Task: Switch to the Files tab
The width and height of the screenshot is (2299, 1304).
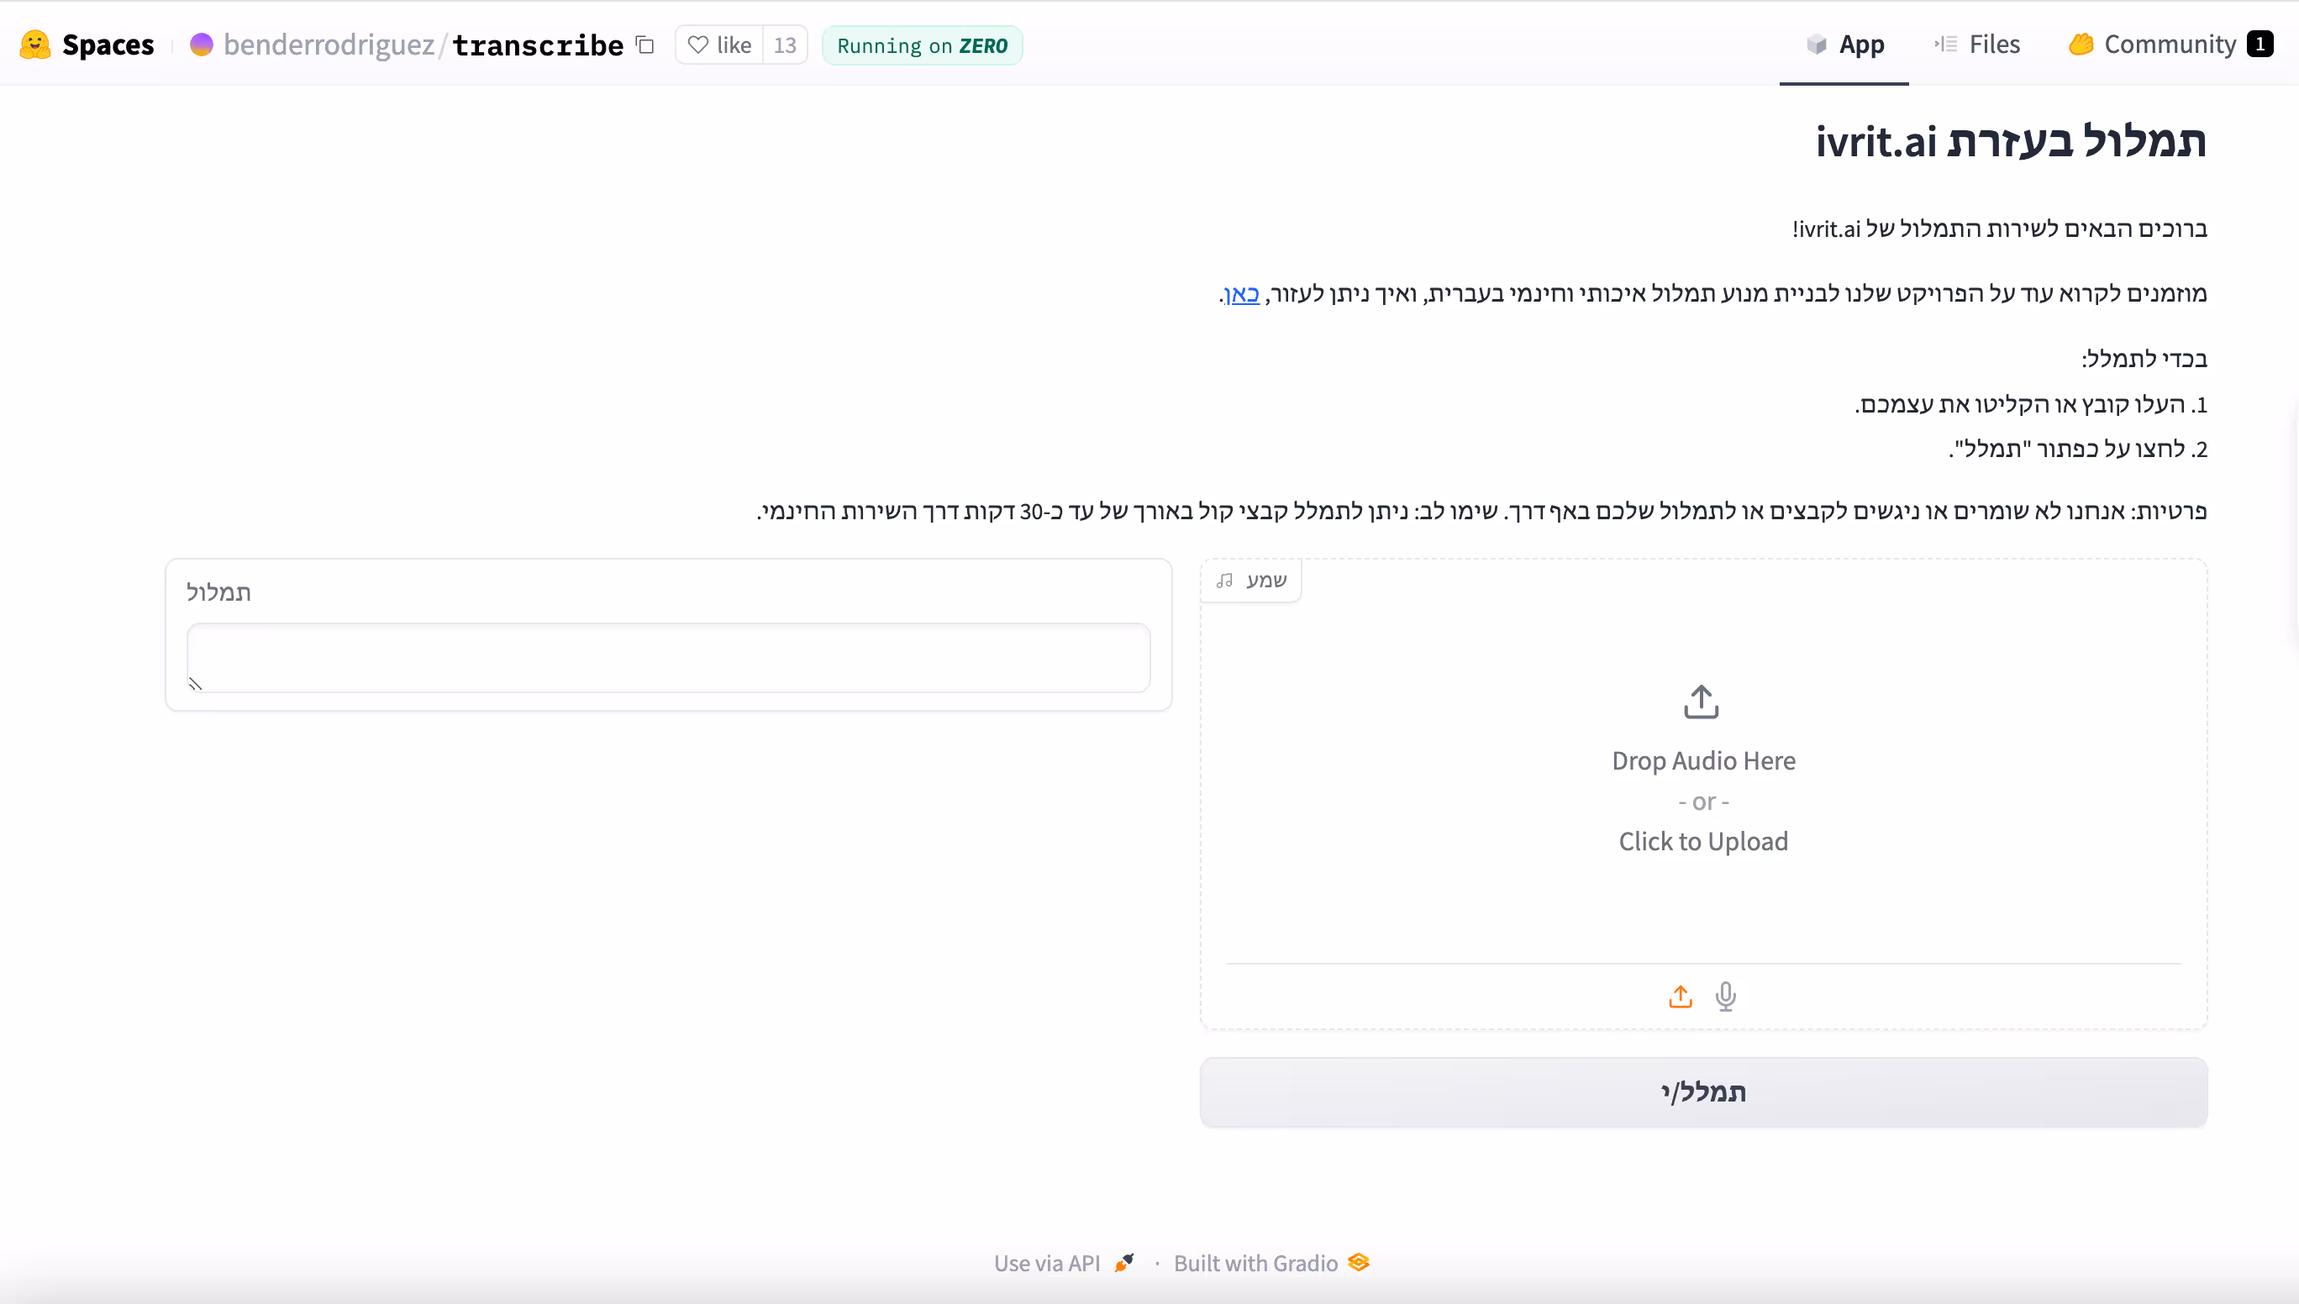Action: point(1977,44)
